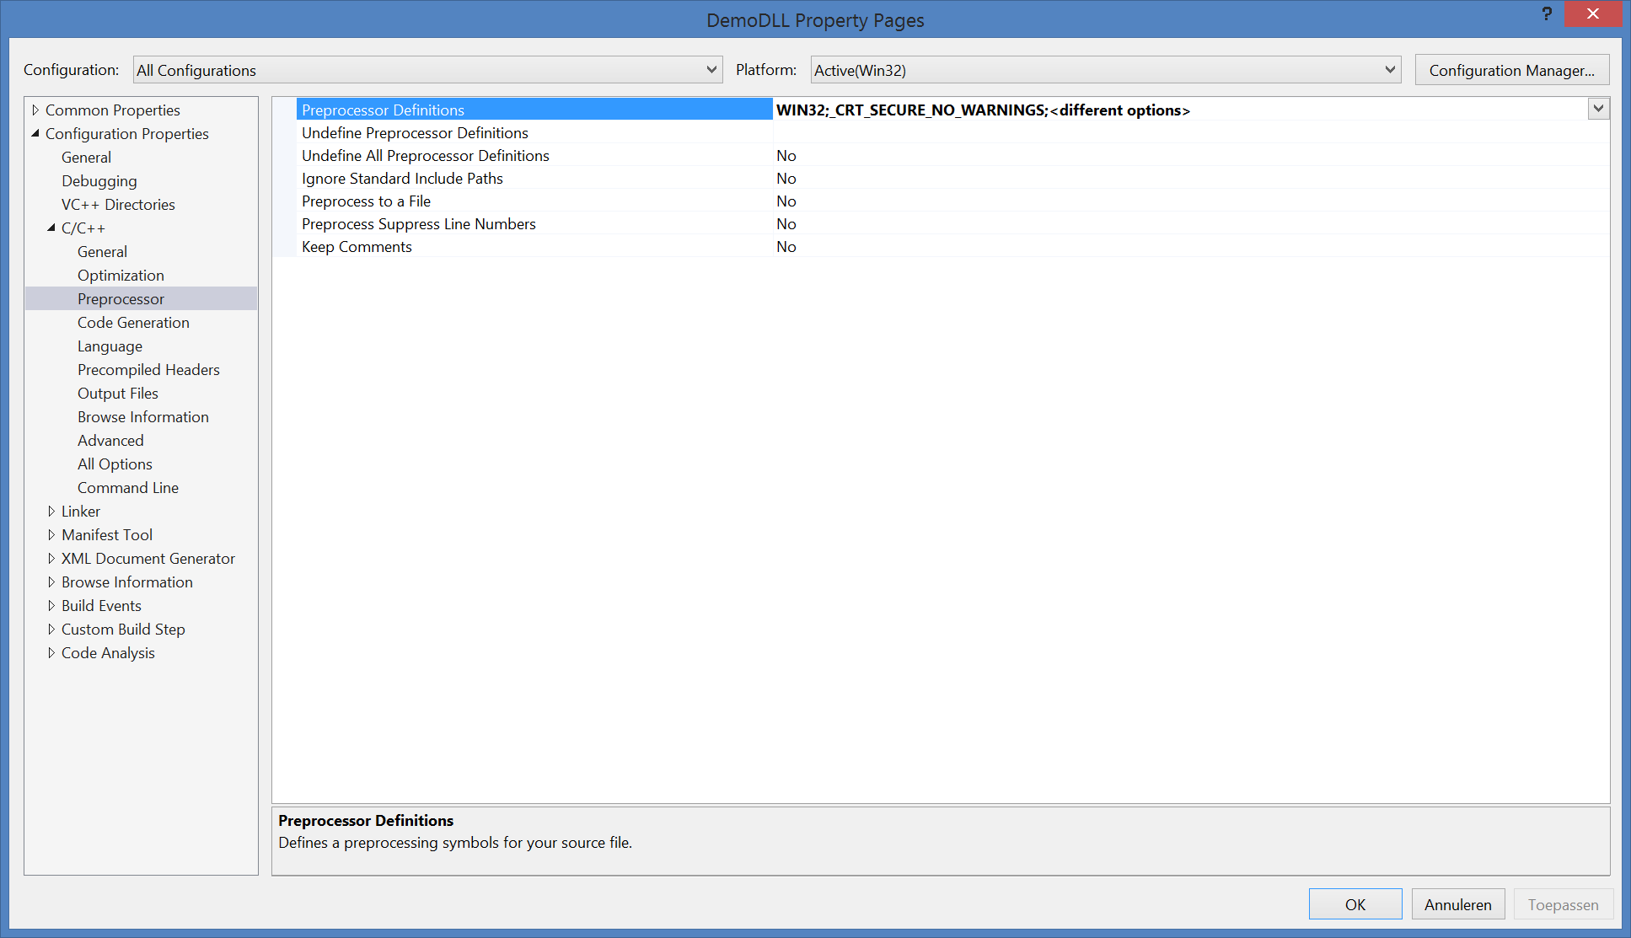Click No value for Undefine All Preprocessor Definitions
The width and height of the screenshot is (1631, 938).
tap(1191, 155)
